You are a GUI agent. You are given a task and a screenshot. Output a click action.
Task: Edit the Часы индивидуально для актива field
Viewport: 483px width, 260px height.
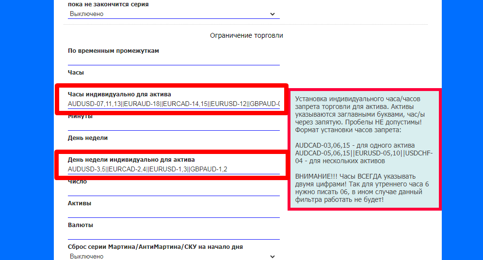coord(174,104)
